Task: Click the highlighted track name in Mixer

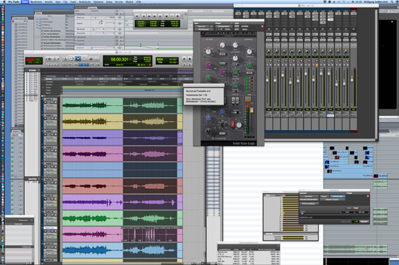Action: point(330,116)
